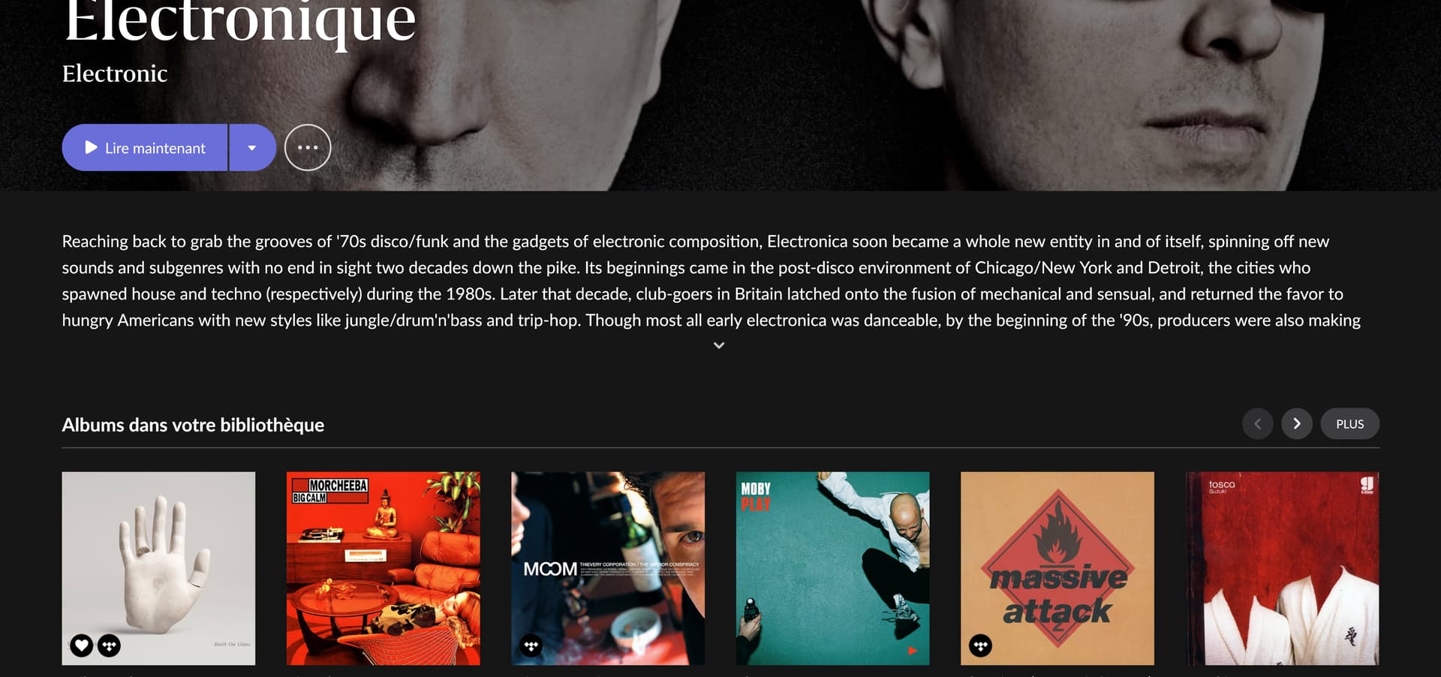The width and height of the screenshot is (1441, 677).
Task: Click the TIDAL badge on the Massive Attack album
Action: (x=980, y=645)
